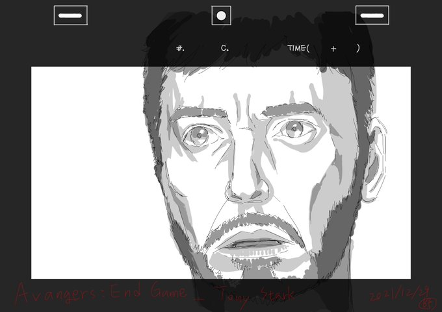
Task: Click the "#." scene number label
Action: pyautogui.click(x=181, y=49)
